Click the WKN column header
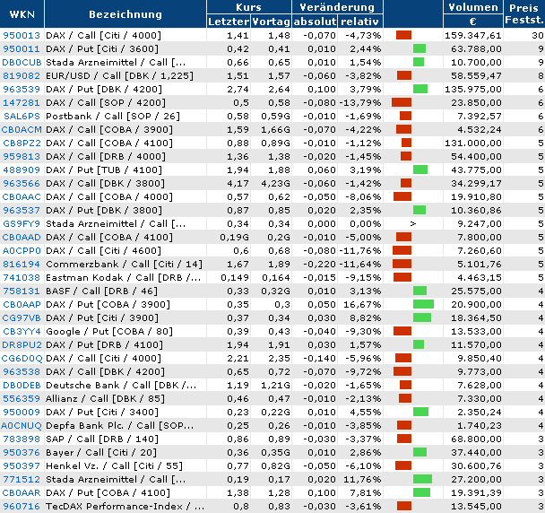This screenshot has width=545, height=513. tap(22, 14)
